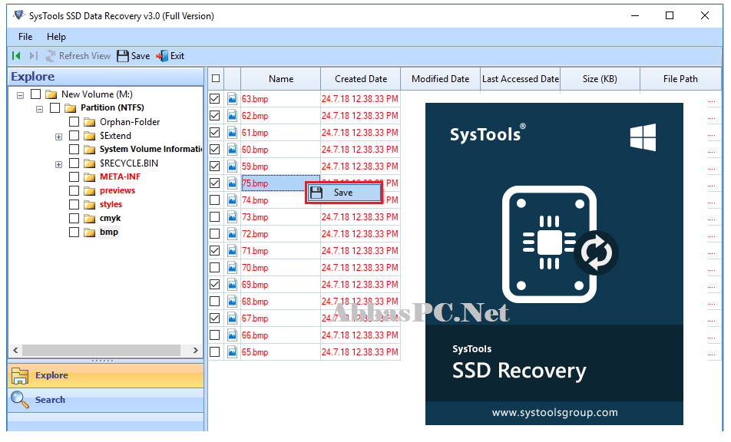Switch to the Explore pane tab
This screenshot has height=442, width=731.
pyautogui.click(x=106, y=375)
